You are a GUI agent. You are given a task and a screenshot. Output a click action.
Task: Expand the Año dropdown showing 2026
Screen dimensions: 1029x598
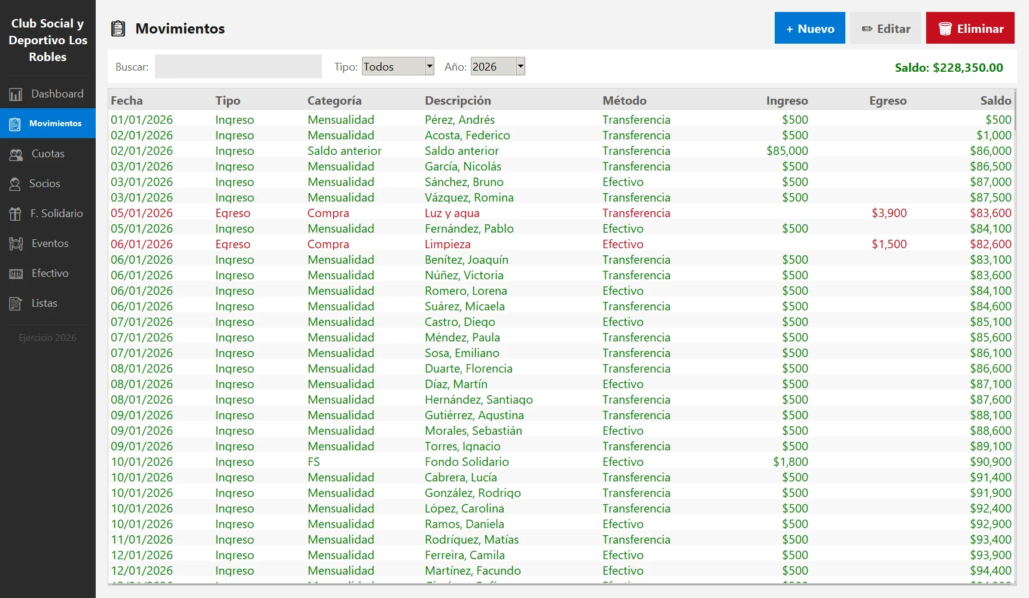[498, 66]
